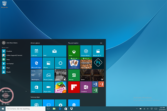This screenshot has width=167, height=111.
Task: Open the Twitter tile
Action: point(60,75)
